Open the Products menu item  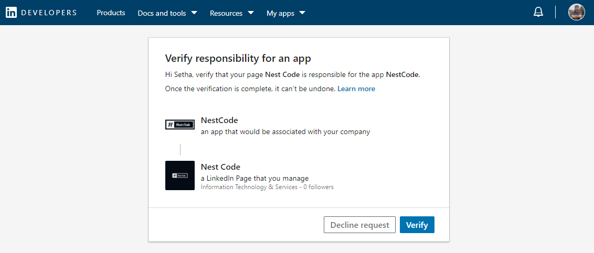[x=111, y=13]
